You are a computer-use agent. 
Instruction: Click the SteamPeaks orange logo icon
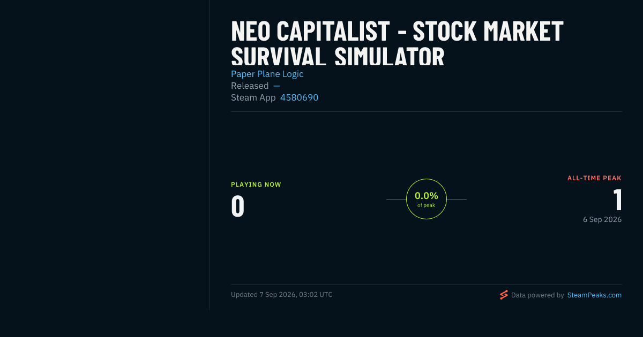pos(504,295)
